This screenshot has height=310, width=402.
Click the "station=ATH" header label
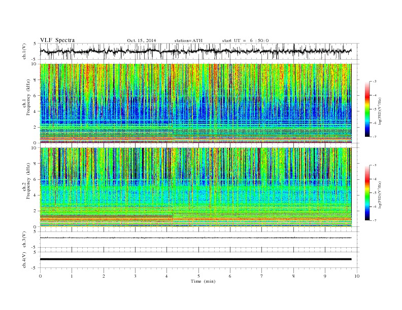(x=188, y=41)
